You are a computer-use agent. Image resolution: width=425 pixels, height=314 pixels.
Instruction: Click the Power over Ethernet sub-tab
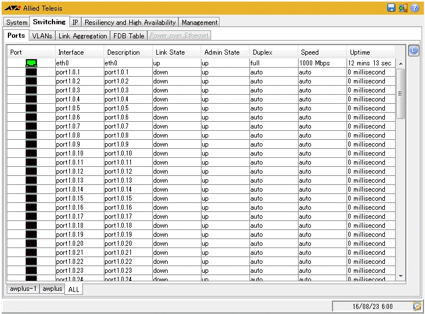[179, 36]
